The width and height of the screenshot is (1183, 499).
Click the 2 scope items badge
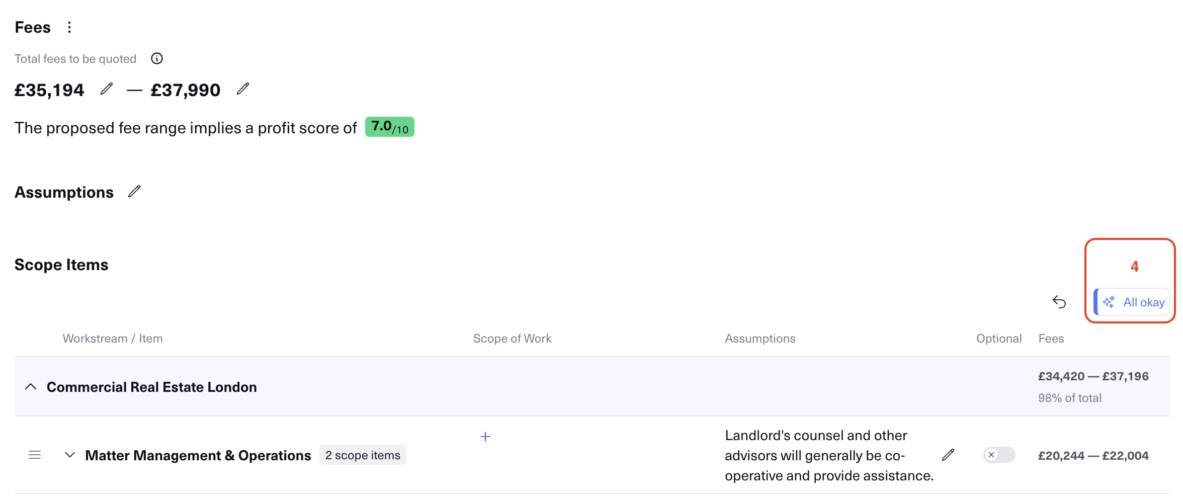363,455
